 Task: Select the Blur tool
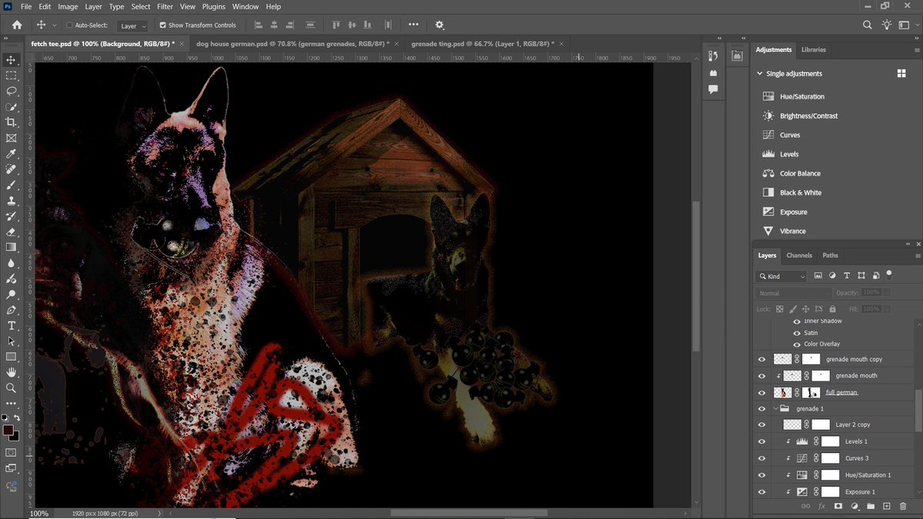[11, 263]
